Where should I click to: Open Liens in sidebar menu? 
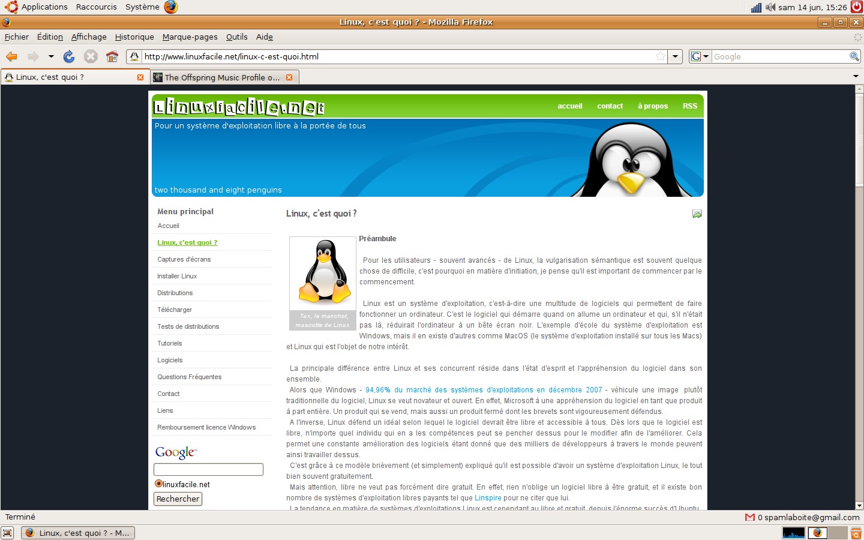165,410
